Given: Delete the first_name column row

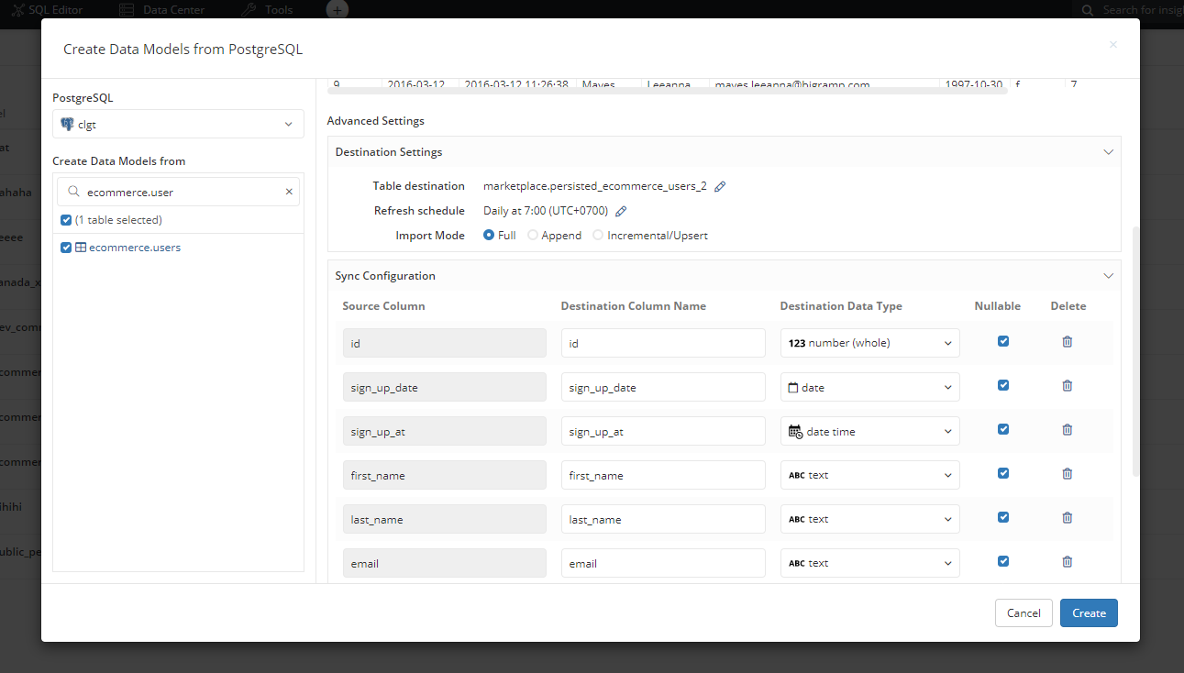Looking at the screenshot, I should [1068, 473].
